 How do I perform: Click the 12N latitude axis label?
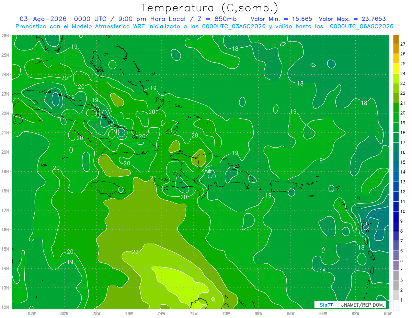coord(5,307)
